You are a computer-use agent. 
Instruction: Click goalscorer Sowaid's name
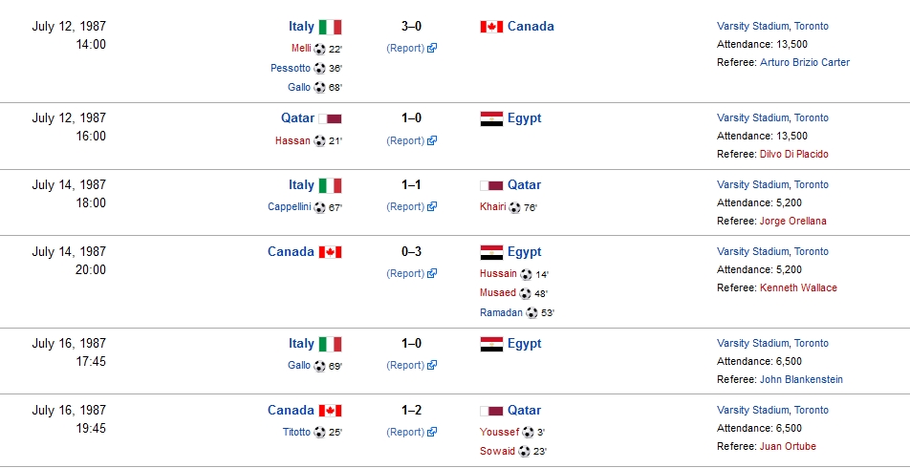497,452
